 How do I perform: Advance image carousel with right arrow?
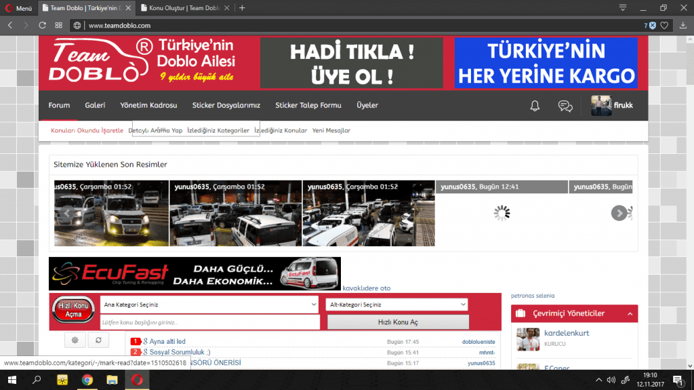click(619, 213)
